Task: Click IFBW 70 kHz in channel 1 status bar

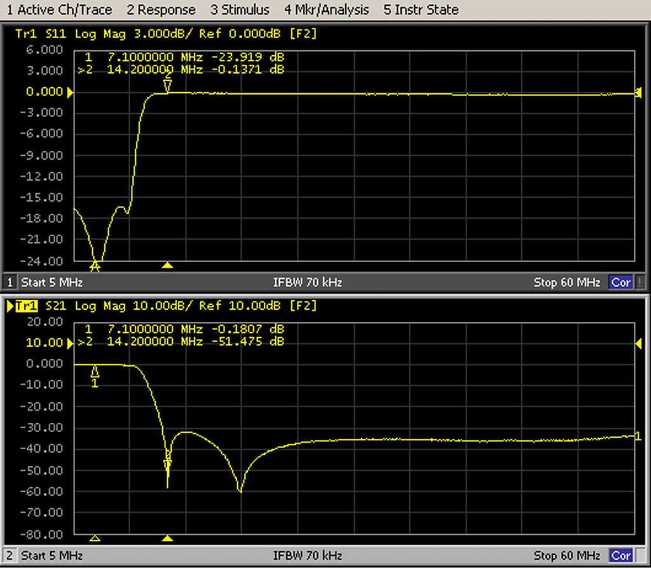Action: coord(307,282)
